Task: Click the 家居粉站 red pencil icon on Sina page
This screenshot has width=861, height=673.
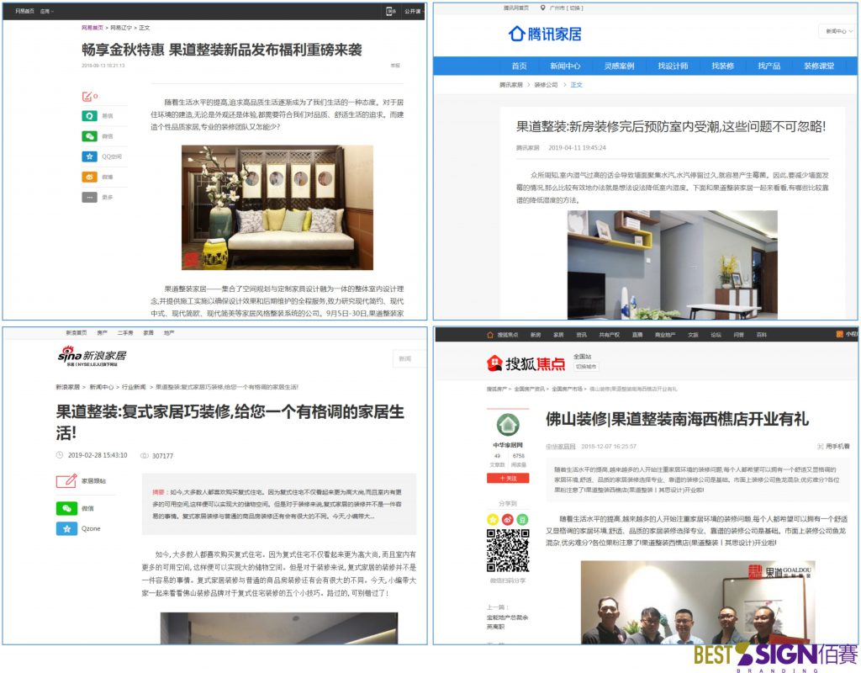Action: click(66, 480)
